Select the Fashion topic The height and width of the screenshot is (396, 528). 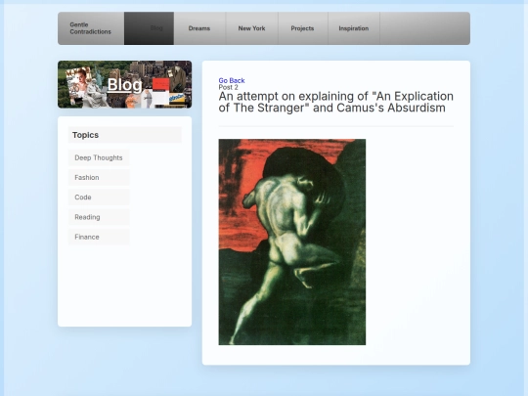tap(99, 177)
